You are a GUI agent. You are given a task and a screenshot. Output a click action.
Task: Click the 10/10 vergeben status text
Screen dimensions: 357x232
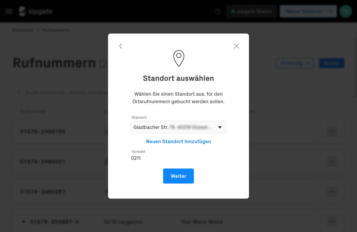[x=123, y=222]
